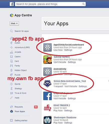Select the Sports category icon
This screenshot has width=109, height=124.
[11, 84]
